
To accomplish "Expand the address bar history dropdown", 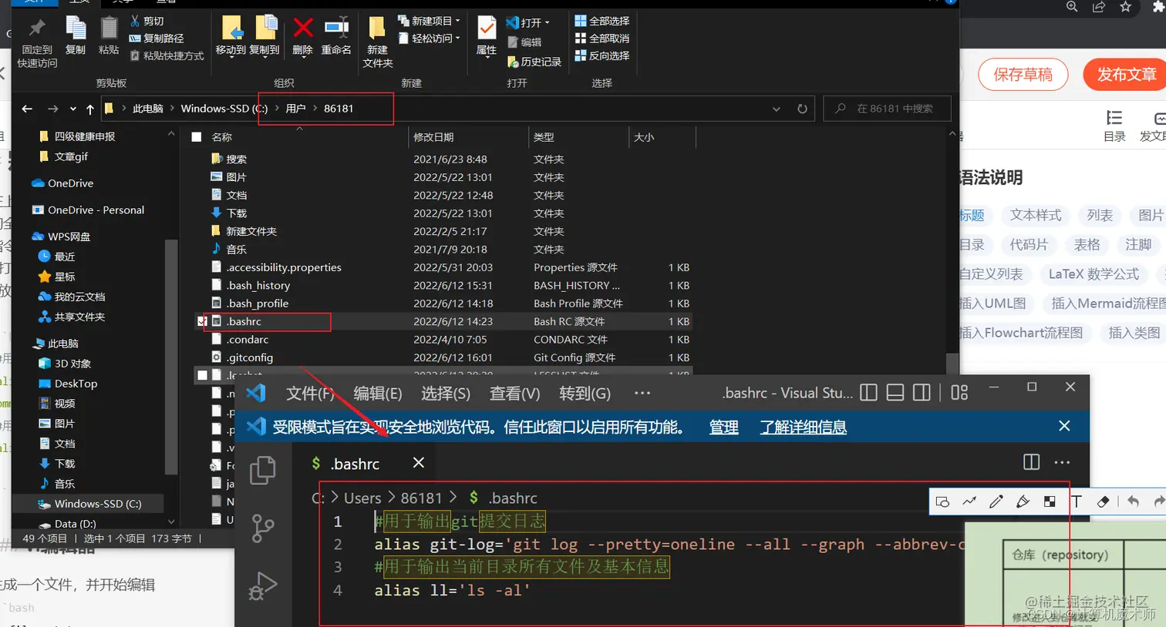I will [x=777, y=109].
